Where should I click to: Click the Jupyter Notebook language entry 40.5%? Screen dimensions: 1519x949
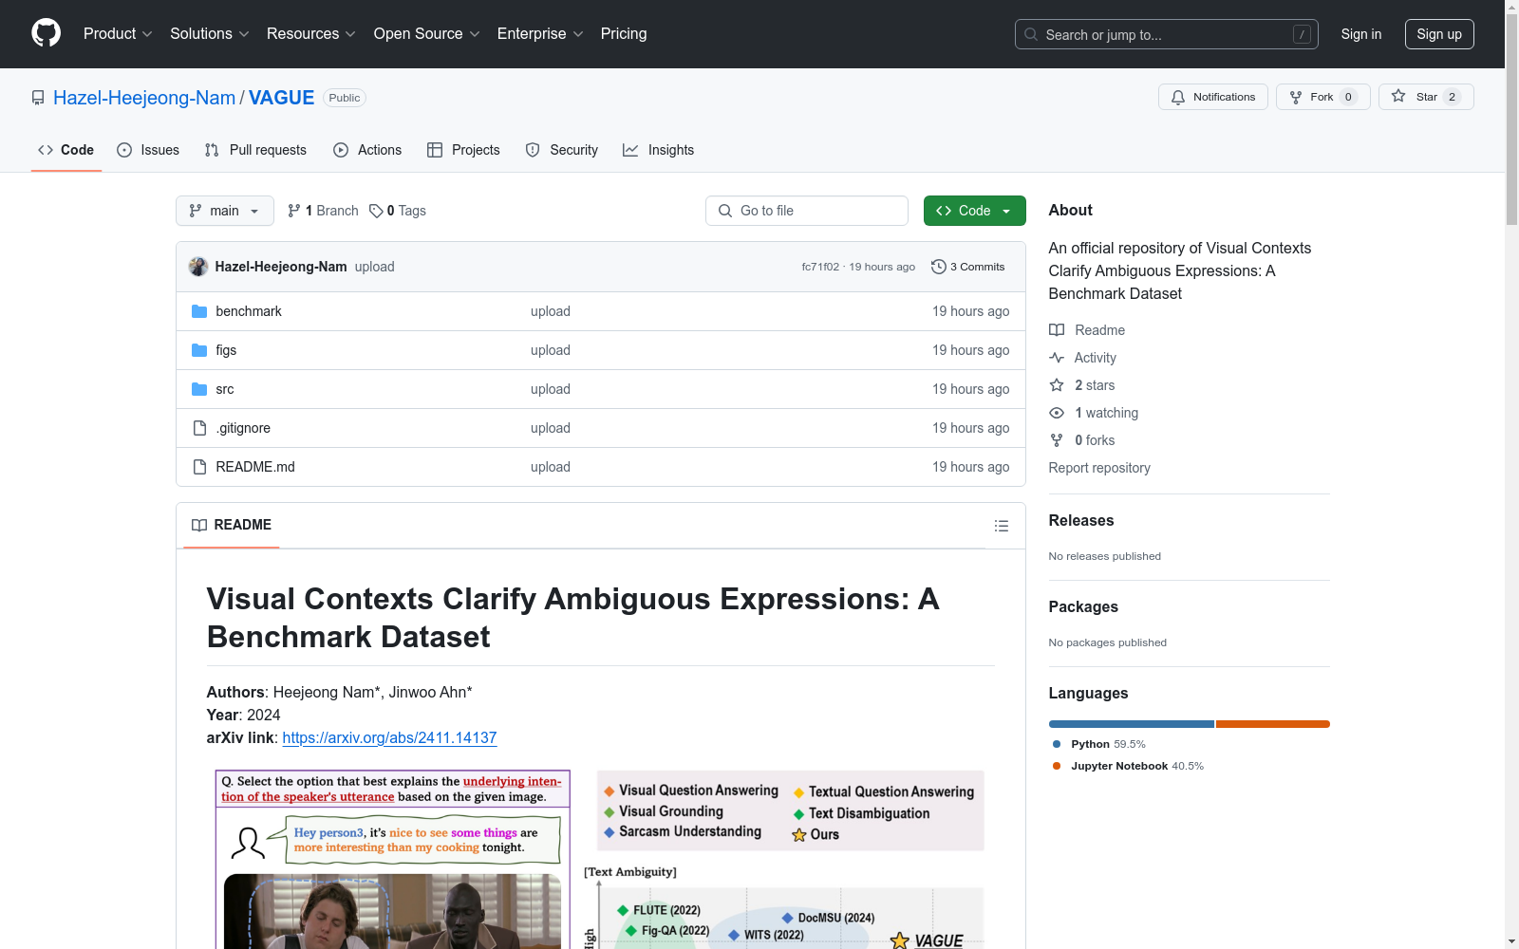(1128, 766)
